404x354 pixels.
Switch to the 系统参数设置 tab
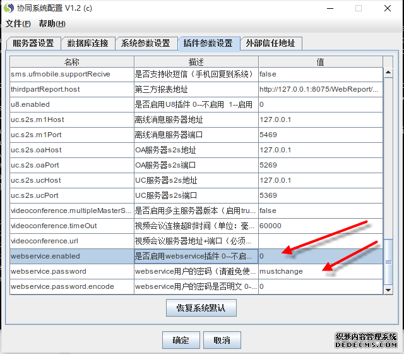pos(146,43)
